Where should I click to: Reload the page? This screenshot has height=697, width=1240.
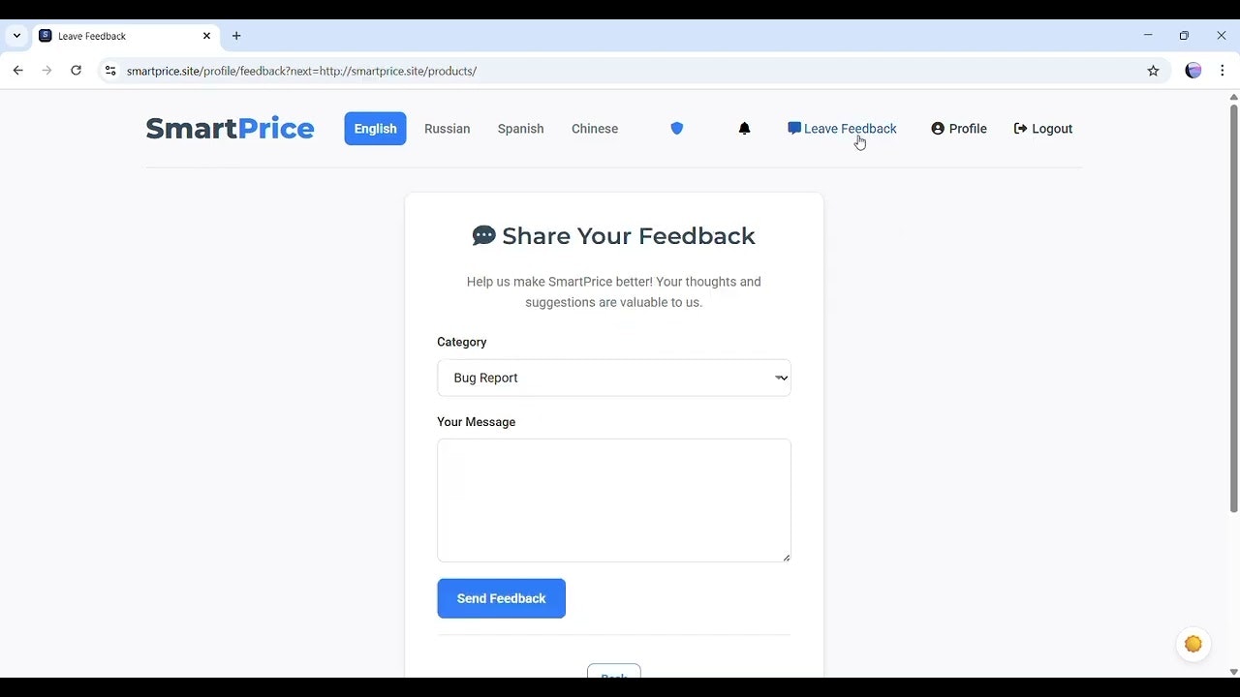pyautogui.click(x=76, y=71)
